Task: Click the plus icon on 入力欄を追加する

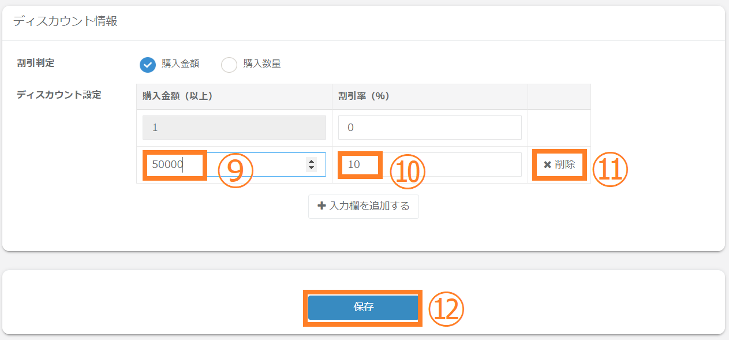Action: 322,206
